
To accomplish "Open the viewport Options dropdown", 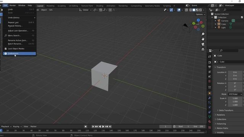I will [200, 14].
